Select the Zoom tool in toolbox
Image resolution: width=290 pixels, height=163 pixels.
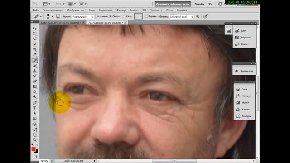coord(34,140)
